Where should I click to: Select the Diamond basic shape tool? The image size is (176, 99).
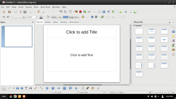click(x=47, y=88)
